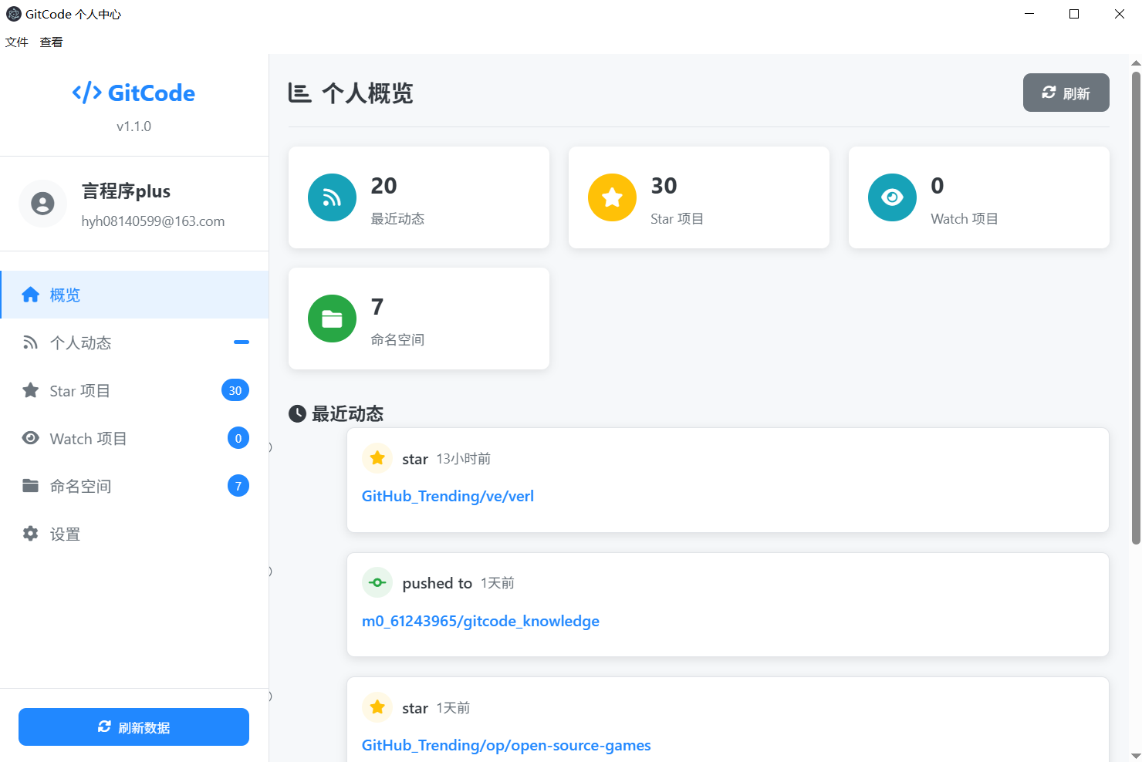Open the 查看 menu
Image resolution: width=1142 pixels, height=762 pixels.
click(51, 42)
